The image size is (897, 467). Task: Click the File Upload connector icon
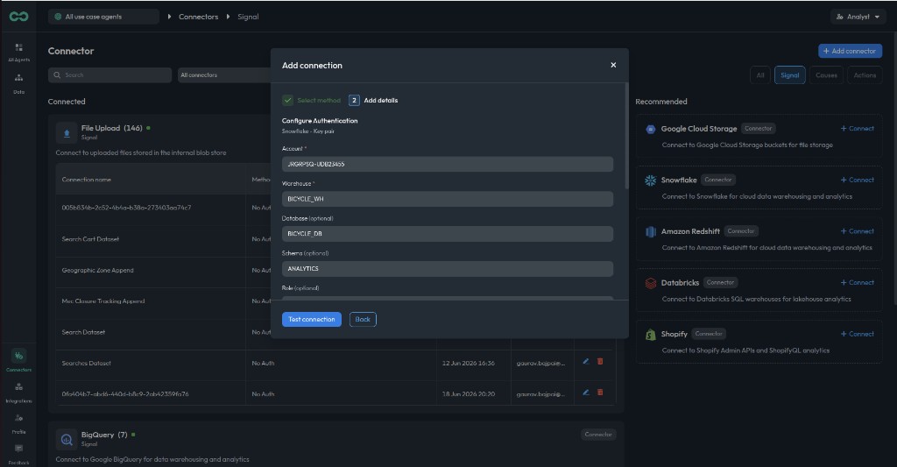67,133
